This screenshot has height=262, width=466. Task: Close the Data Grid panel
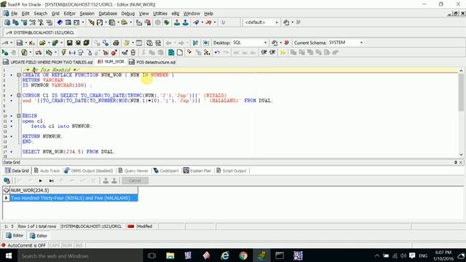tap(461, 162)
